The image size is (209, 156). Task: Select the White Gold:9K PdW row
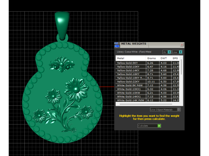[x=148, y=85]
